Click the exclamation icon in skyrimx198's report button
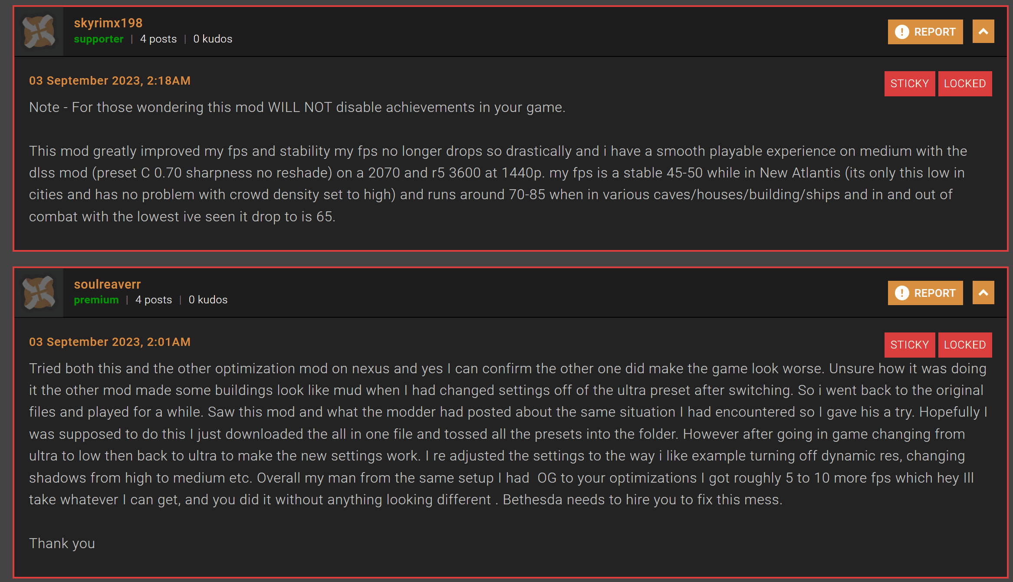 [x=902, y=32]
